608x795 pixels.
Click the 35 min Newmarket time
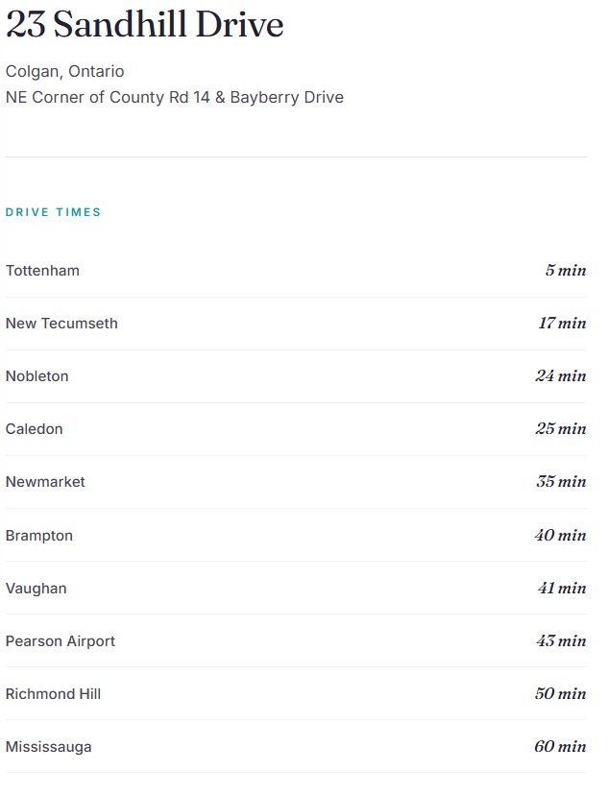click(561, 481)
